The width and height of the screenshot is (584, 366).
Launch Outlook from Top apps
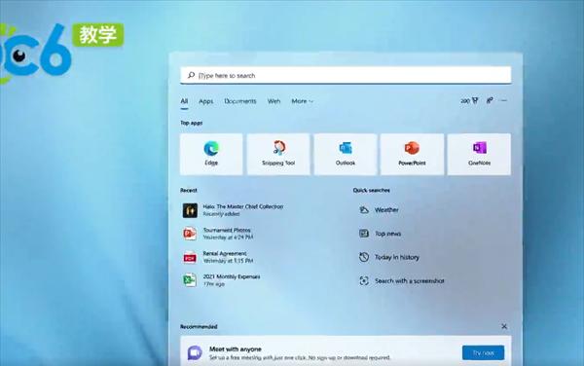click(346, 154)
